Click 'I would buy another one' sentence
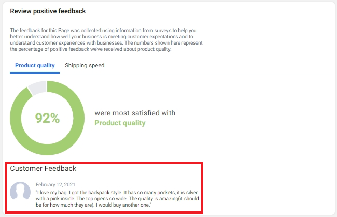Image resolution: width=337 pixels, height=217 pixels. coord(123,205)
